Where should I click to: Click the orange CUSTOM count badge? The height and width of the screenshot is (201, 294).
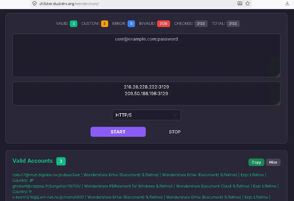(105, 24)
